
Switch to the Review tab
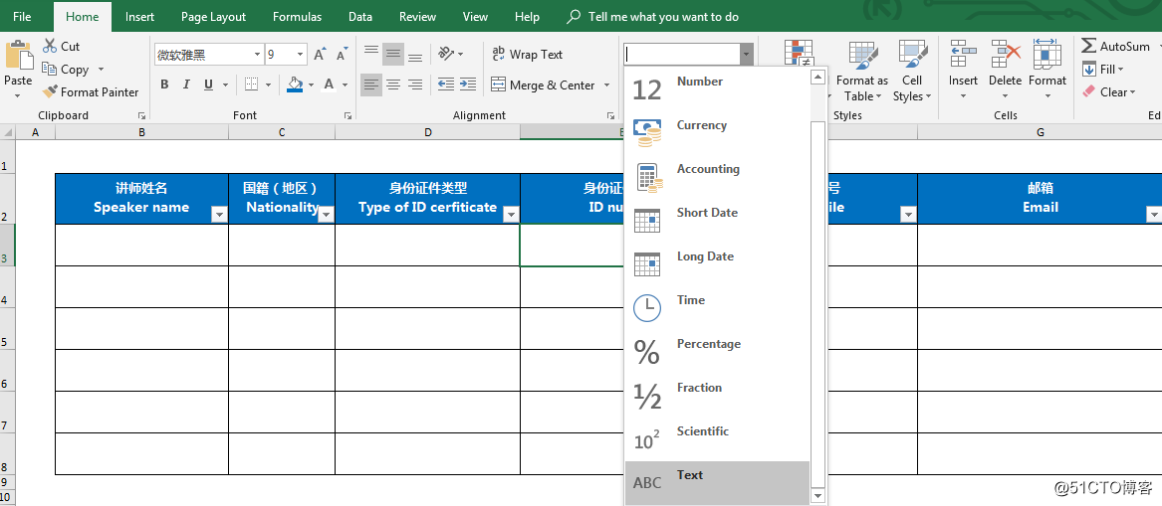coord(418,16)
